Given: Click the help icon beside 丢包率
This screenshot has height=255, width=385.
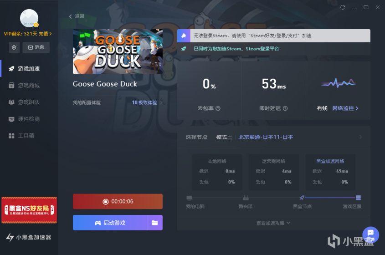Looking at the screenshot, I should pos(218,108).
